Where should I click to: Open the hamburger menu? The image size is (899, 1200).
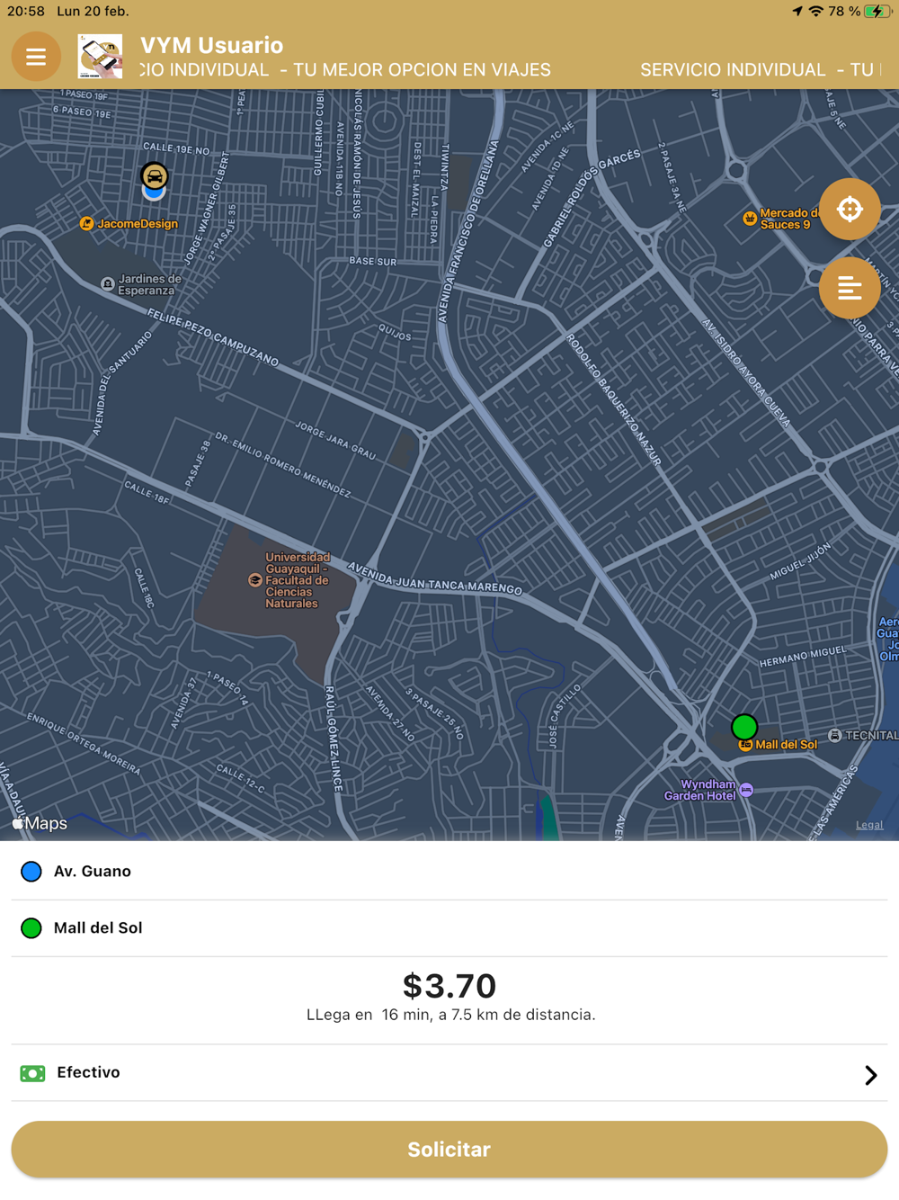pos(36,57)
